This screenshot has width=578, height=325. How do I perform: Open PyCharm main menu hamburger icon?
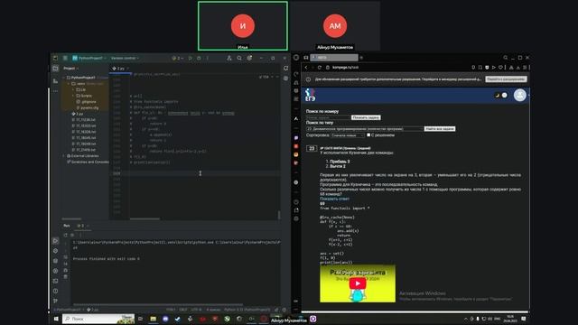(x=65, y=58)
